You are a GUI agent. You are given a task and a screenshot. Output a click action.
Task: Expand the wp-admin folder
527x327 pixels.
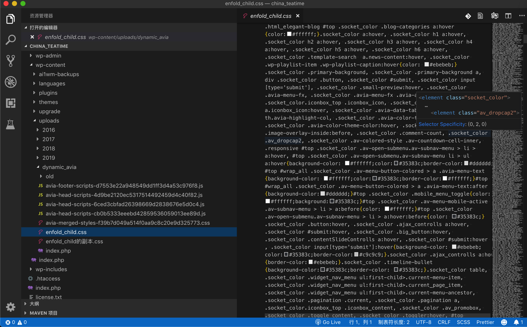(x=129, y=56)
